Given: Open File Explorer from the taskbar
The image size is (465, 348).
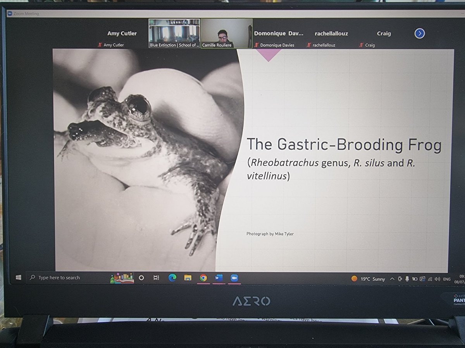Looking at the screenshot, I should pos(188,278).
